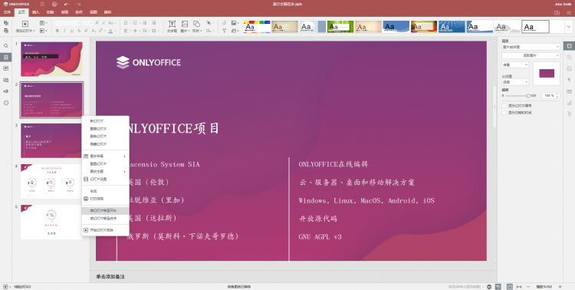Image resolution: width=575 pixels, height=290 pixels.
Task: Click the Print icon in title bar
Action: [54, 4]
